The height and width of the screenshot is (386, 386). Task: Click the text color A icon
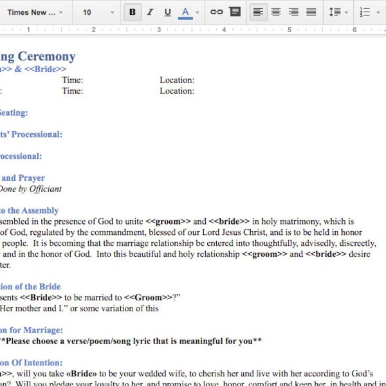(185, 13)
